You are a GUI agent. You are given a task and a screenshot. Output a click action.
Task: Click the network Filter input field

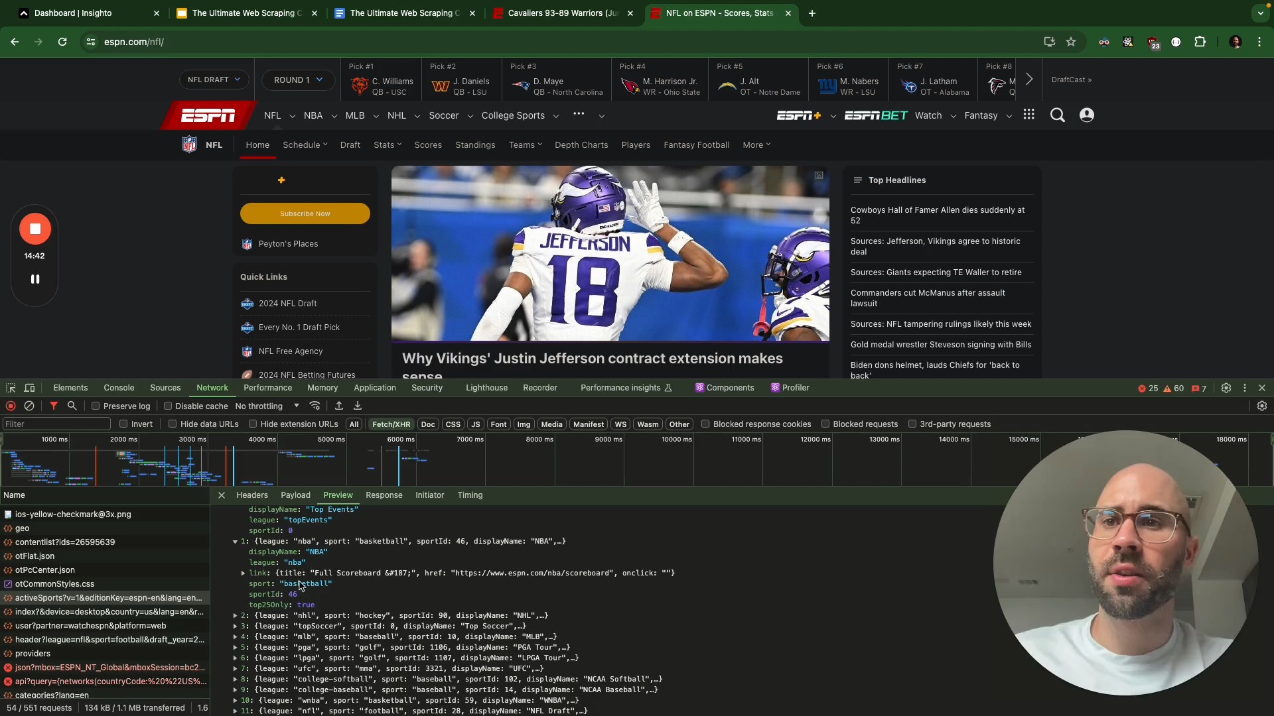pyautogui.click(x=56, y=424)
